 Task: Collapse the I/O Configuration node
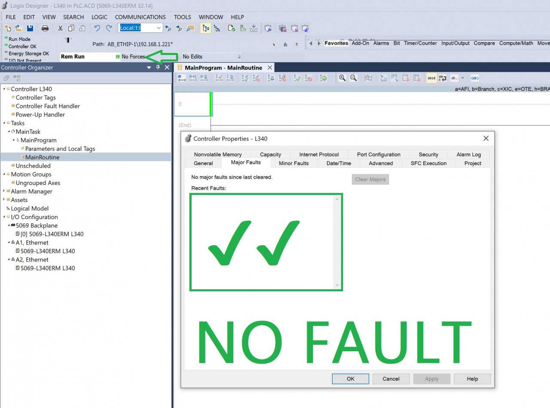click(4, 217)
